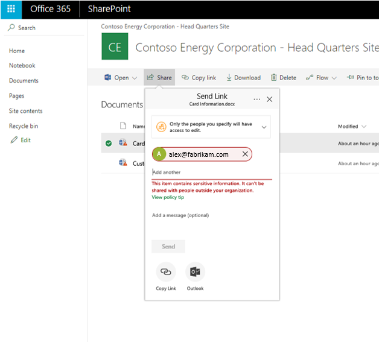Open Pages in left navigation
Screen dimensions: 379x342
point(17,96)
